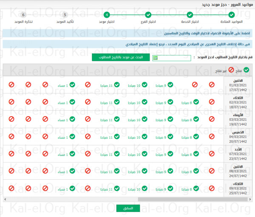Click the date cell 03/03/2021
The height and width of the screenshot is (217, 255).
[x=238, y=120]
